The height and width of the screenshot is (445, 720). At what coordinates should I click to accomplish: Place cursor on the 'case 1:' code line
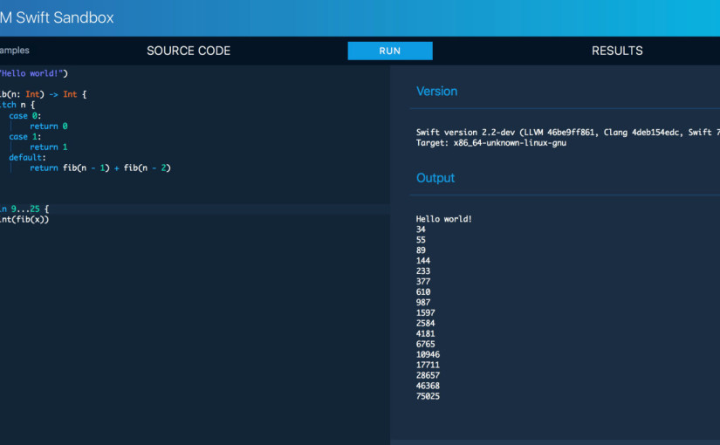point(25,136)
